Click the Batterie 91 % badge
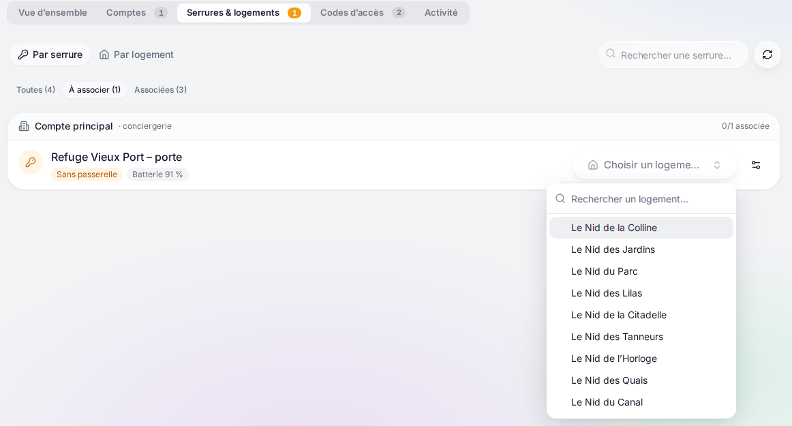This screenshot has width=792, height=426. coord(157,174)
